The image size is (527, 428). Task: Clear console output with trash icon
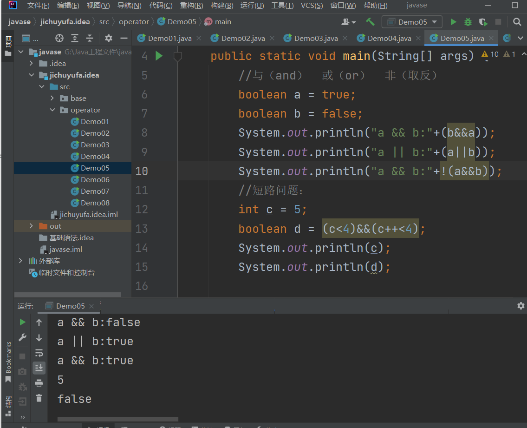(39, 398)
